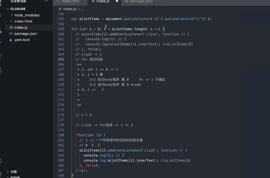
Task: Click line number 159 in the gutter
Action: [61, 29]
